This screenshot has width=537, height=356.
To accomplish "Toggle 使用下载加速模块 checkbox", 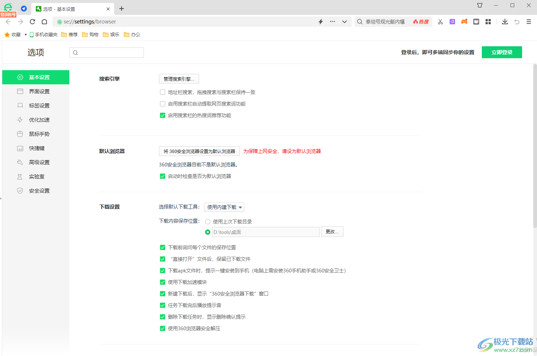I will tap(163, 282).
